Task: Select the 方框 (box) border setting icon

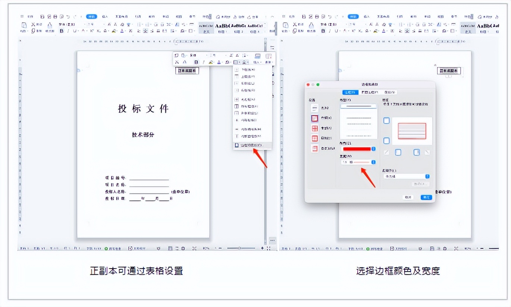Action: click(x=314, y=118)
